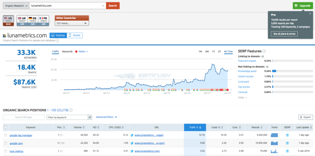This screenshot has height=156, width=315.
Task: Toggle the select-all checkbox in table header
Action: (x=5, y=127)
